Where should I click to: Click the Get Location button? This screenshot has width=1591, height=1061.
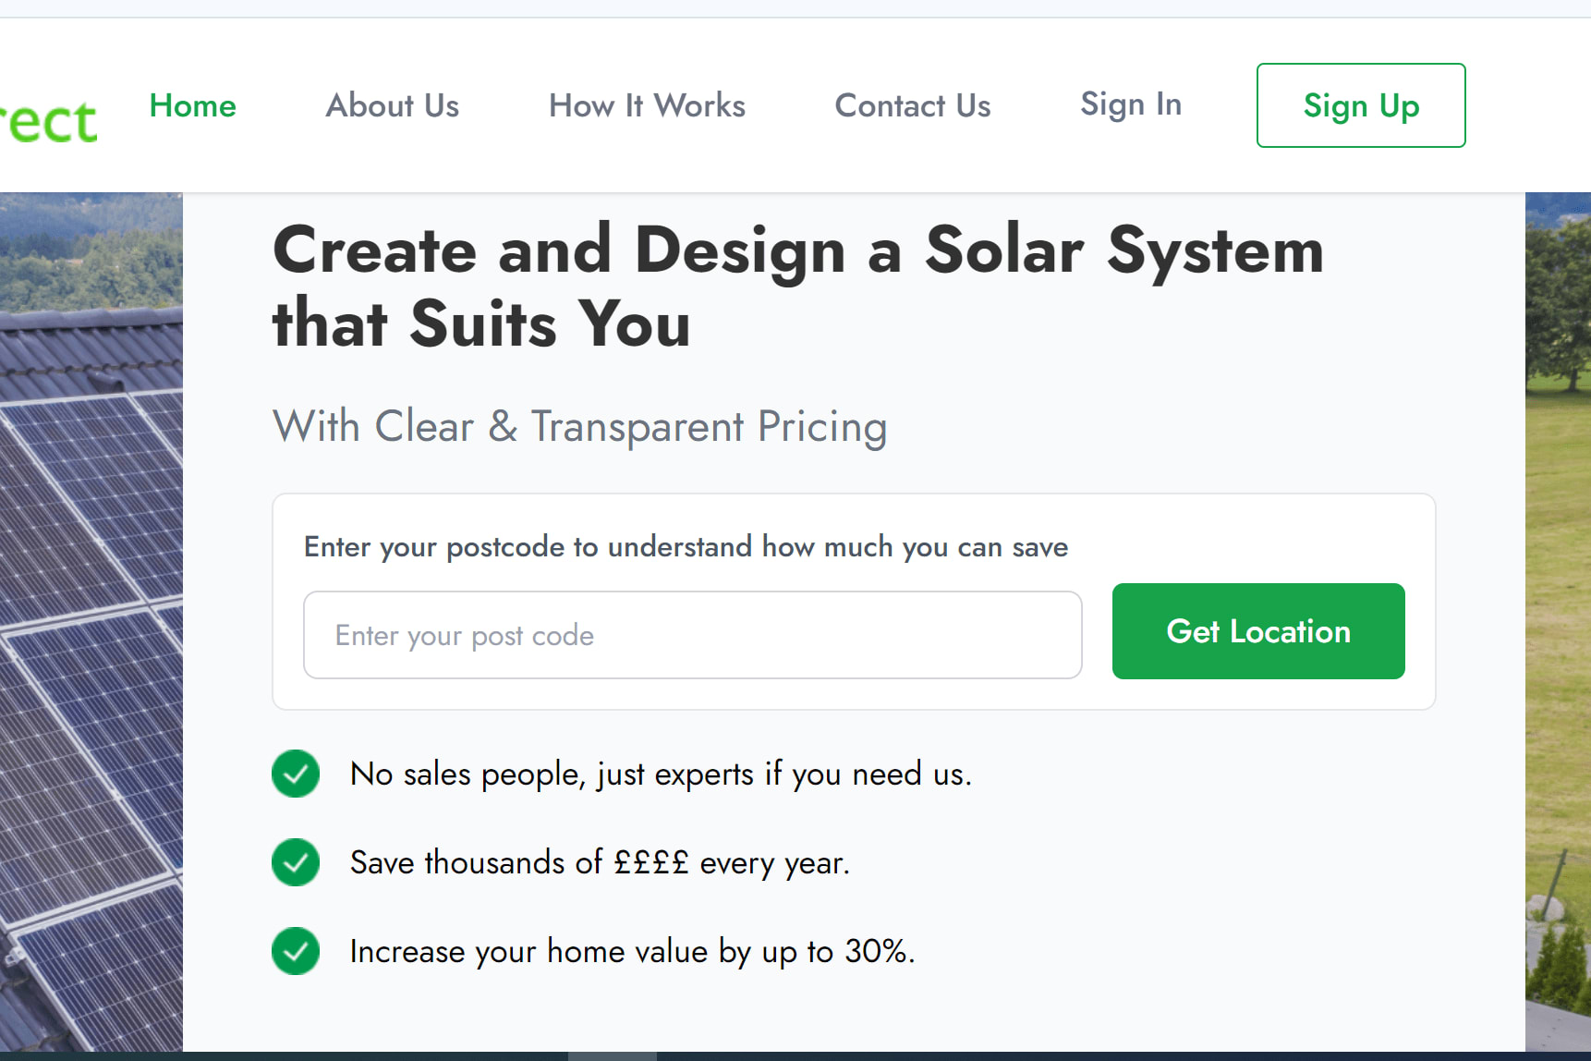[x=1257, y=631]
